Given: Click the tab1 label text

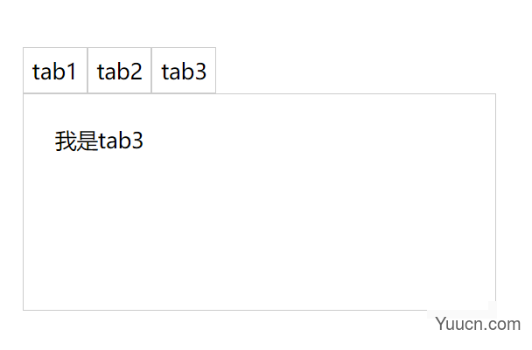Looking at the screenshot, I should (54, 72).
